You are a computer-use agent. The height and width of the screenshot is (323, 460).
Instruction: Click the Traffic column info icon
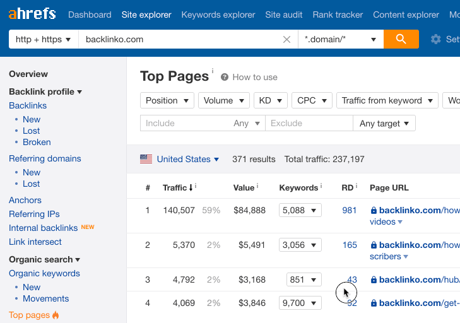(x=196, y=185)
